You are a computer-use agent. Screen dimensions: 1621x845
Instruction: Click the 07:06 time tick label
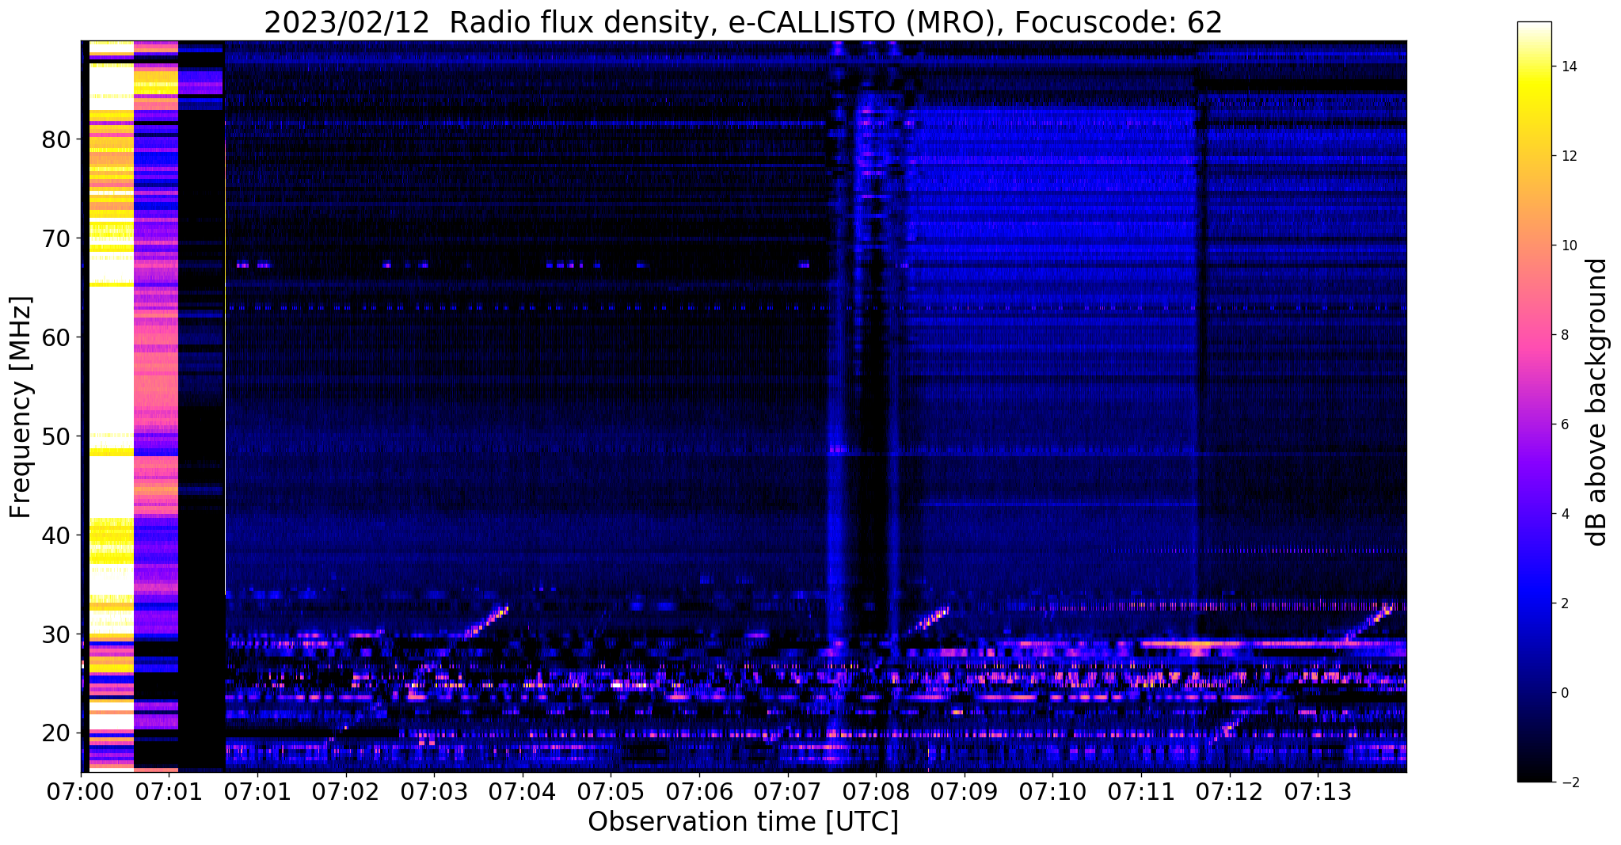(x=699, y=791)
